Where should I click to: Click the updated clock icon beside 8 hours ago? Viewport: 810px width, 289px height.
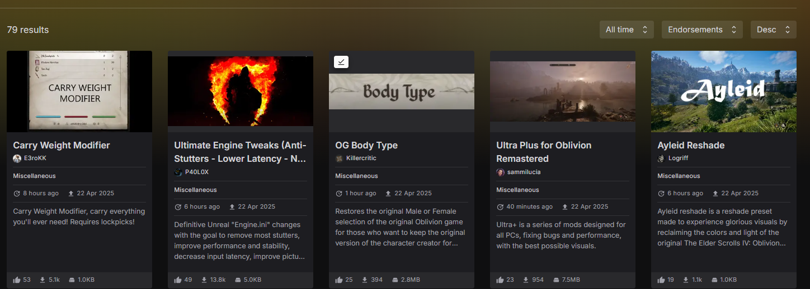[17, 194]
